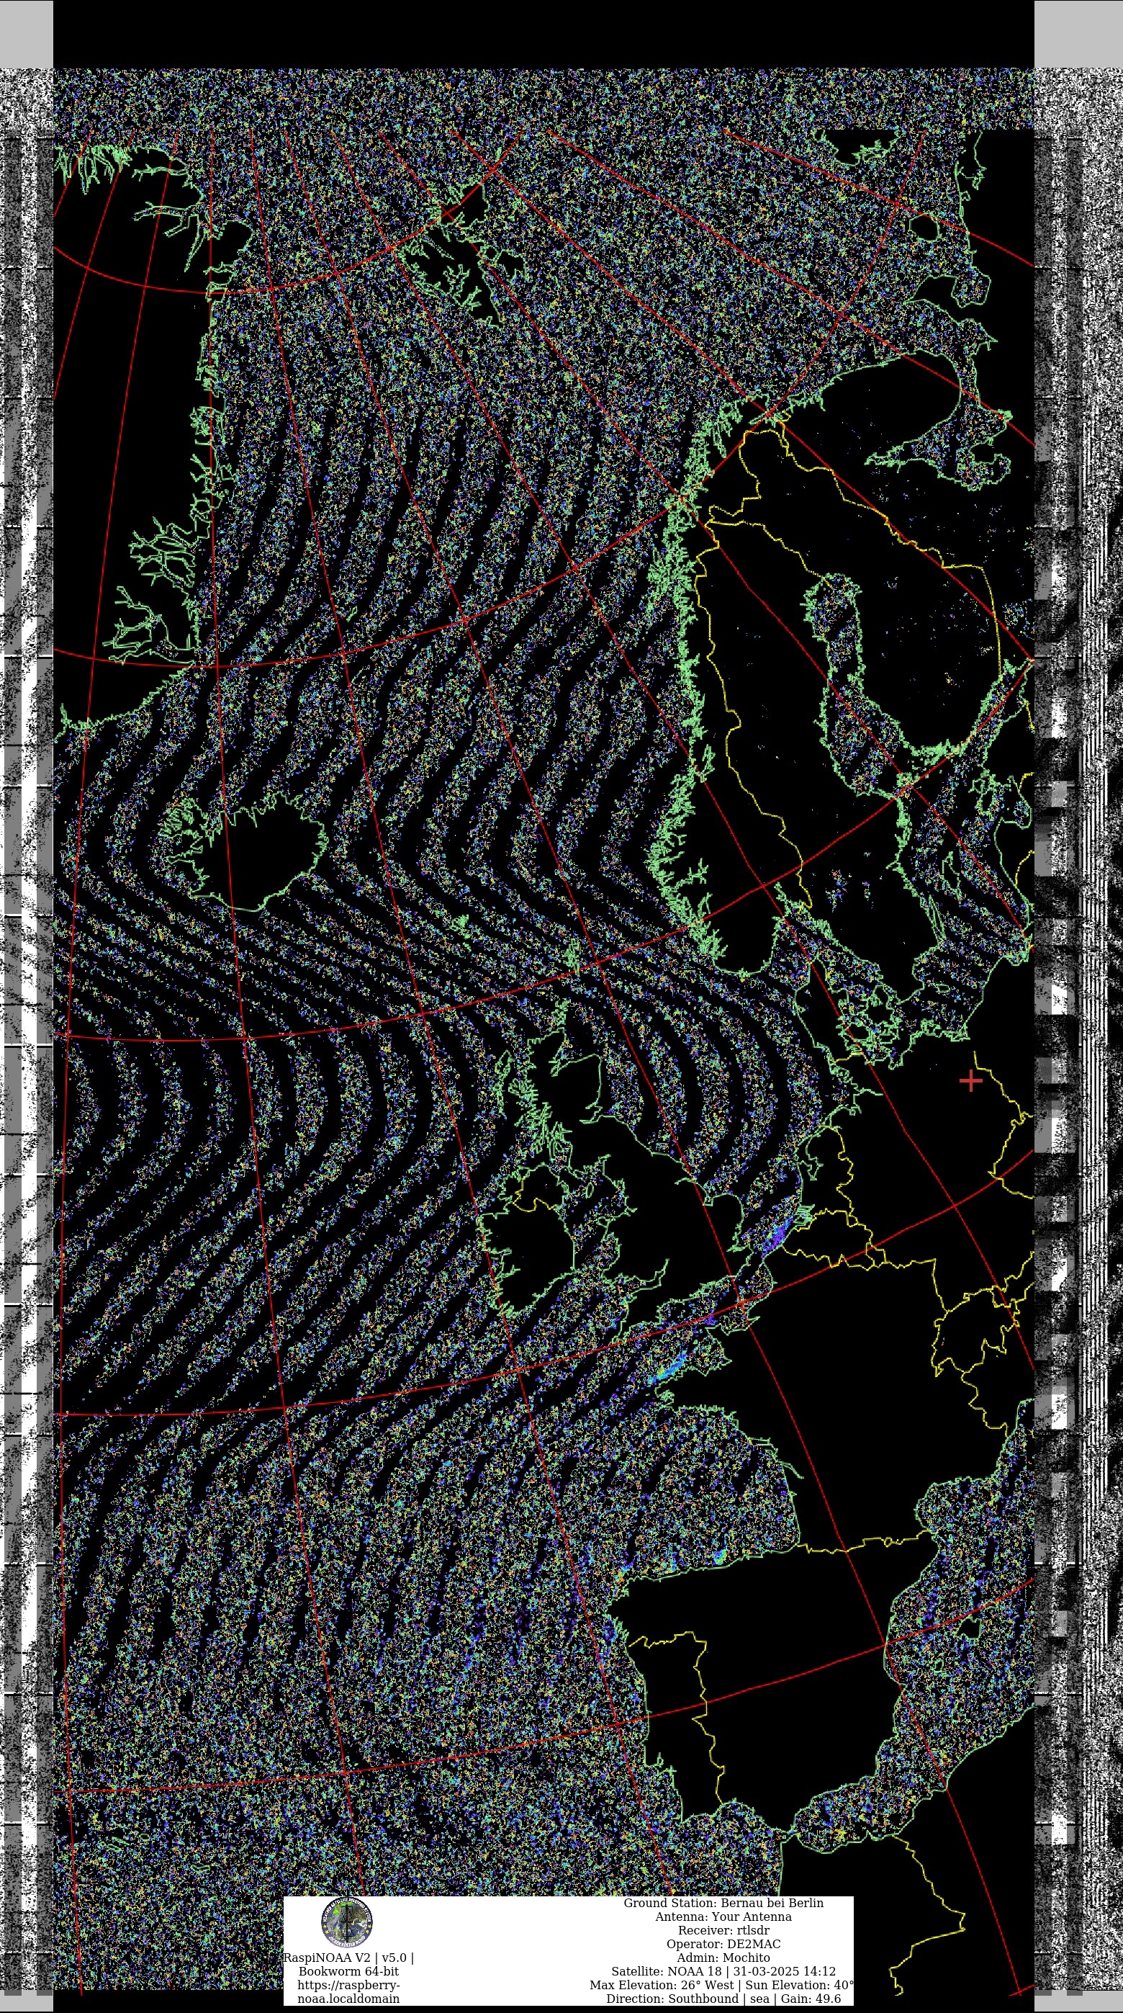The height and width of the screenshot is (2013, 1123).
Task: Click the 'Direction: Southbound | sea | Gain' line
Action: coord(723,1998)
